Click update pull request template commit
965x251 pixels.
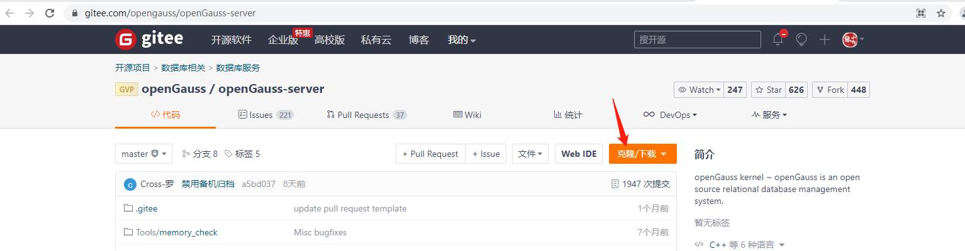point(350,208)
